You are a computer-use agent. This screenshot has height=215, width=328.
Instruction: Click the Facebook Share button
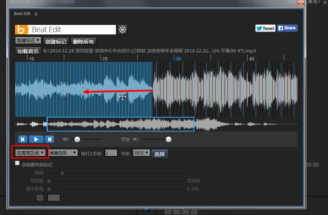pos(287,28)
